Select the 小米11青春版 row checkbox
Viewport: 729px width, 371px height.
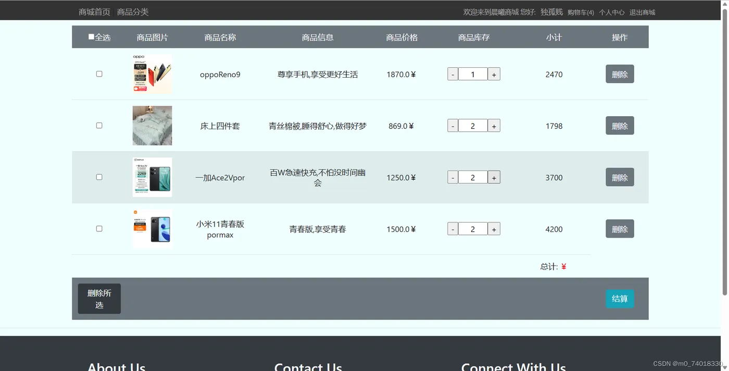click(x=99, y=229)
